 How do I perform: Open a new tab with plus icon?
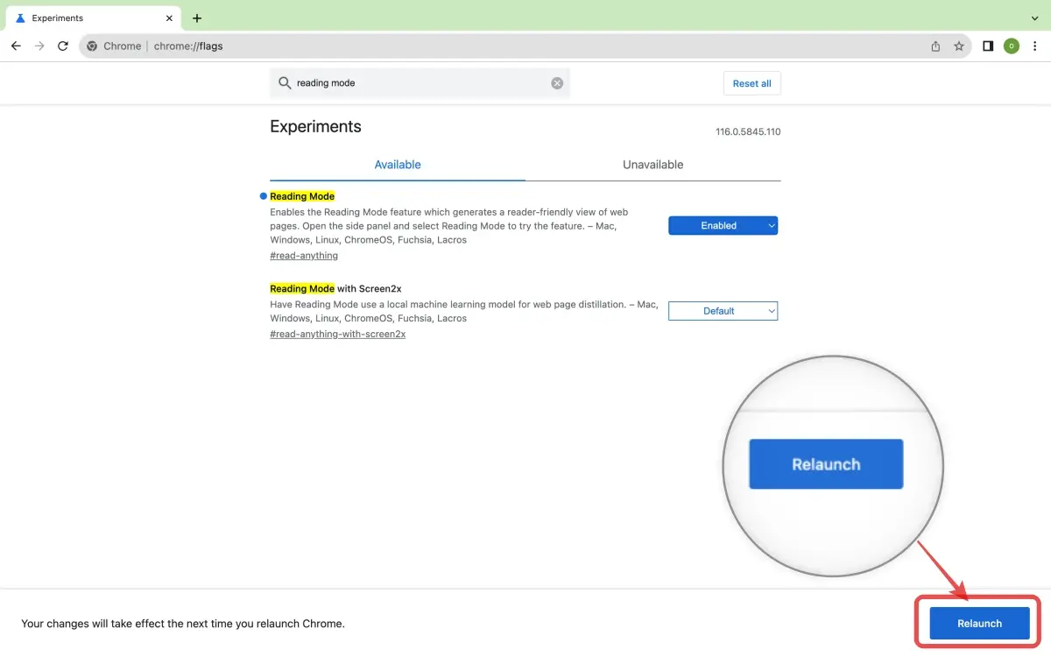(x=197, y=18)
